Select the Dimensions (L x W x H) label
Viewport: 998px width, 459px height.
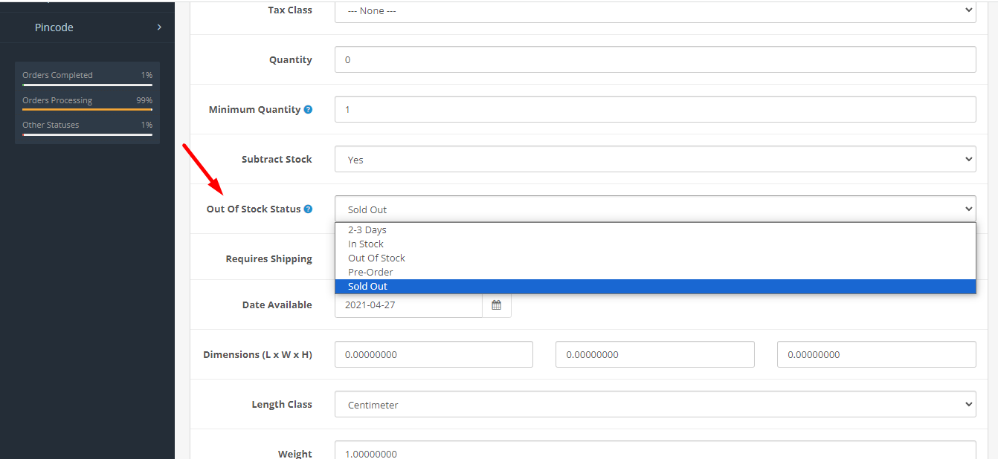(257, 354)
